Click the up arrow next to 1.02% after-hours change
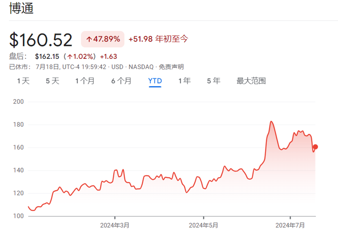 [x=70, y=56]
